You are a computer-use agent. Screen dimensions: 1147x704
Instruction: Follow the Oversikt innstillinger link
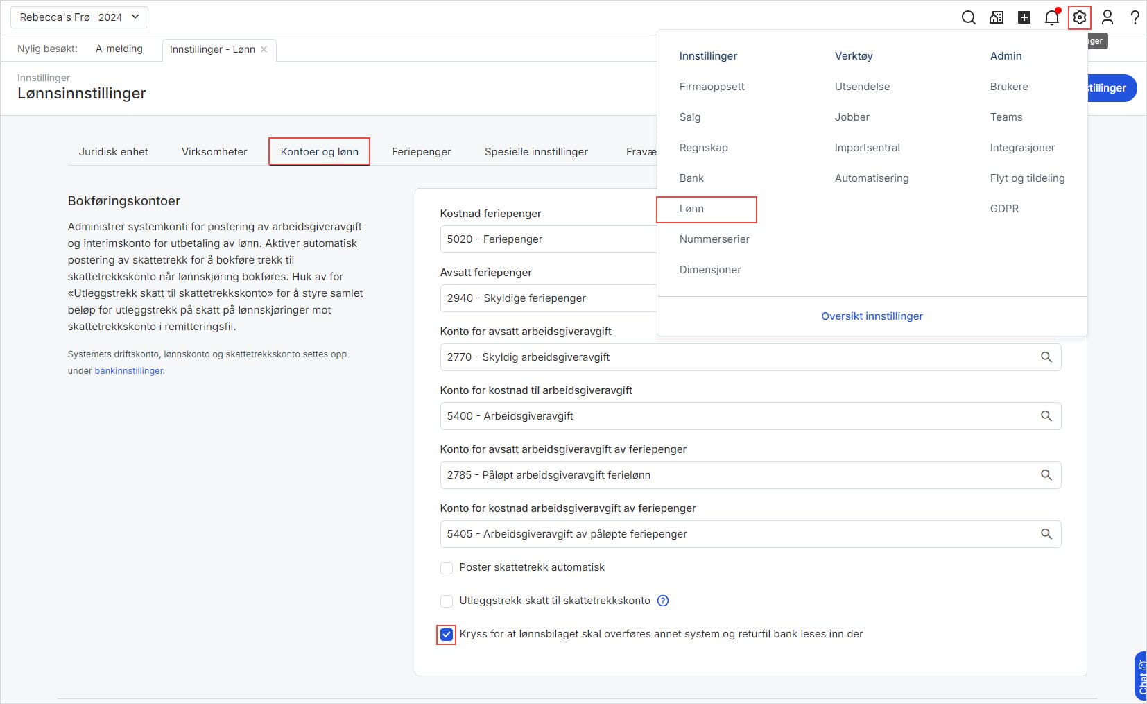click(872, 316)
